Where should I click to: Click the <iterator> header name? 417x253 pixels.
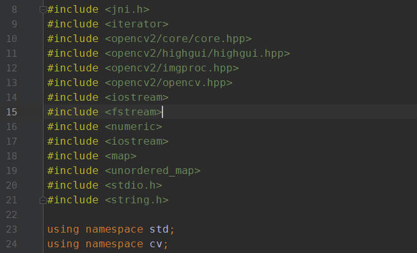coord(136,24)
